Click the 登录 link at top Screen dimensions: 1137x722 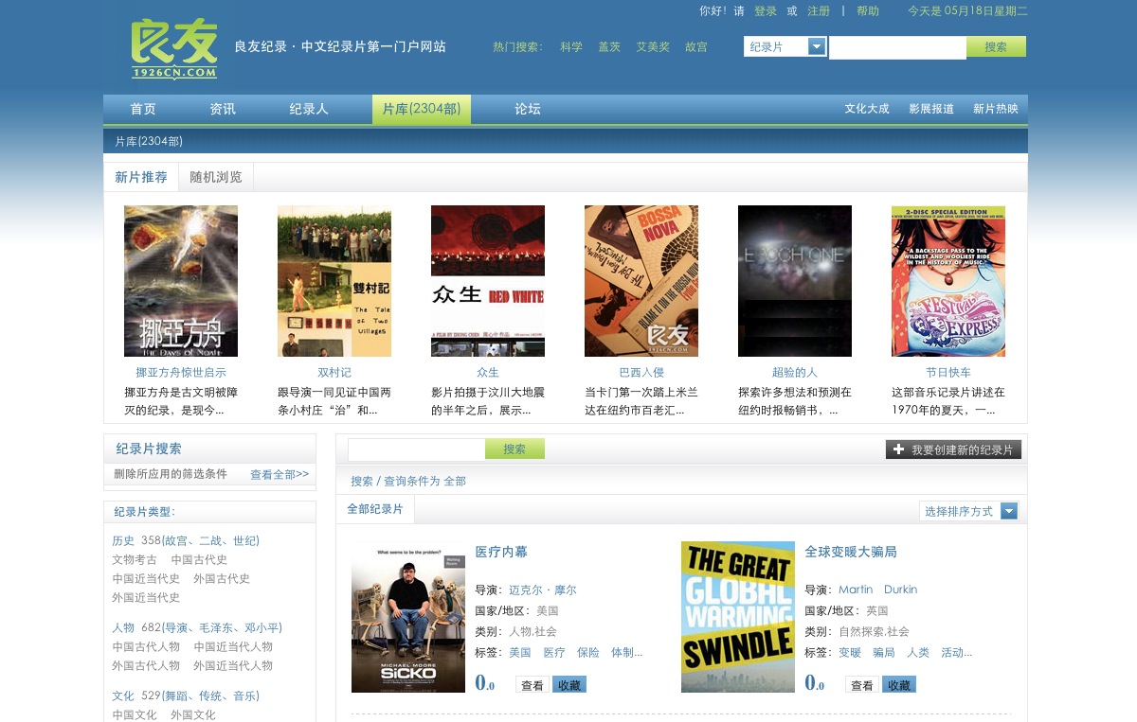coord(766,11)
